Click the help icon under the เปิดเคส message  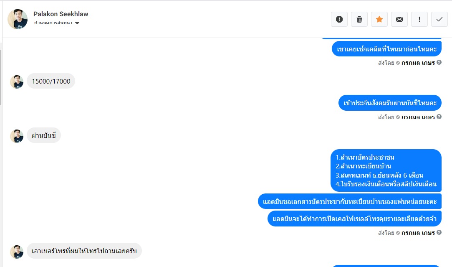439,232
